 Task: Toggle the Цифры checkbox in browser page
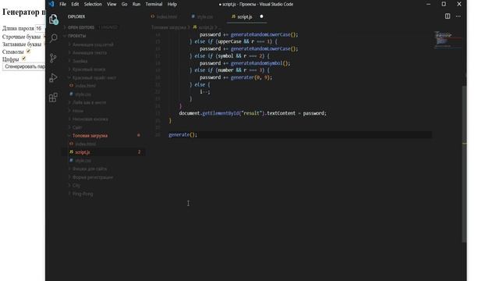pyautogui.click(x=23, y=59)
